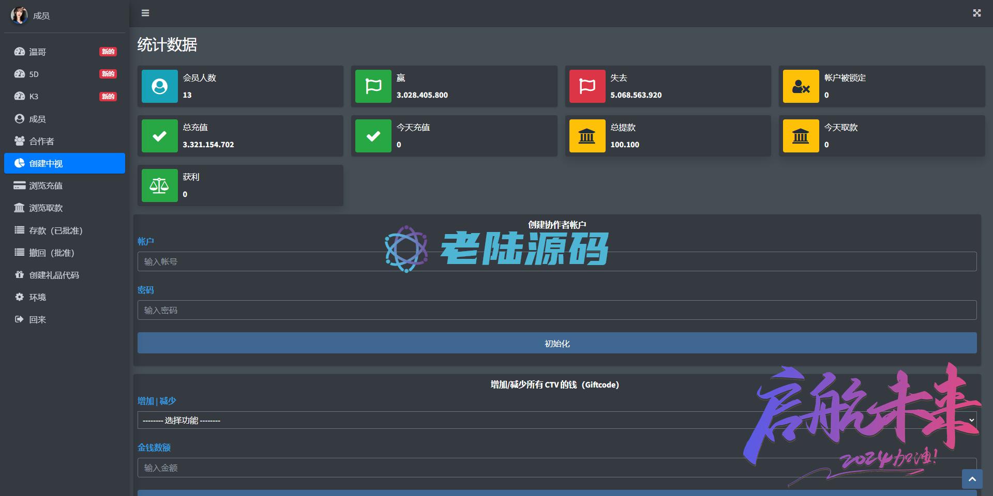Click the 成员 username beside the avatar

(41, 16)
